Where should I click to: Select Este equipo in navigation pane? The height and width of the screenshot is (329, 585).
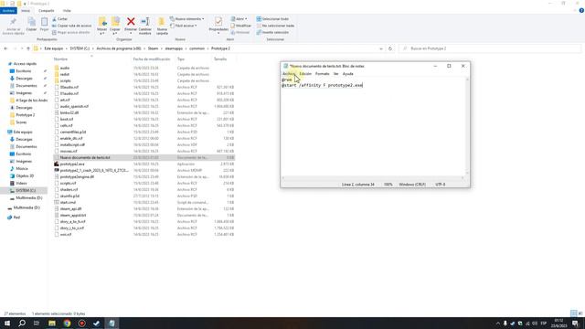[22, 132]
